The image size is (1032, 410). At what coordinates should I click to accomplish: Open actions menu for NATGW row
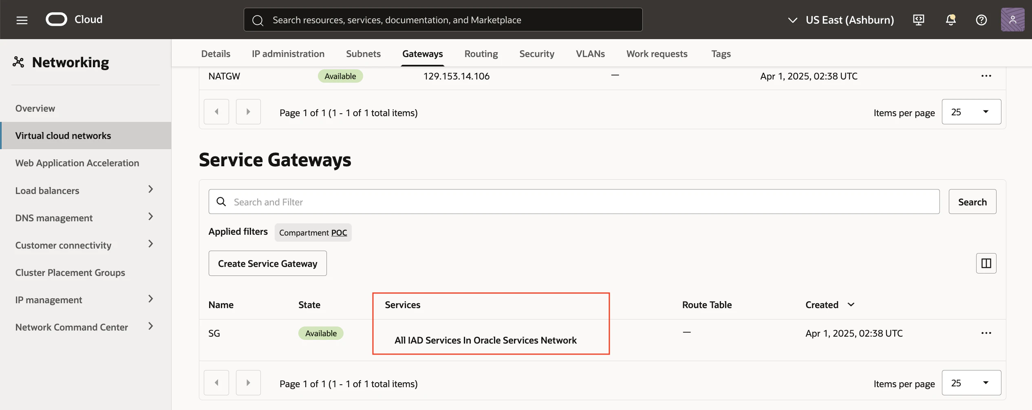(x=986, y=76)
